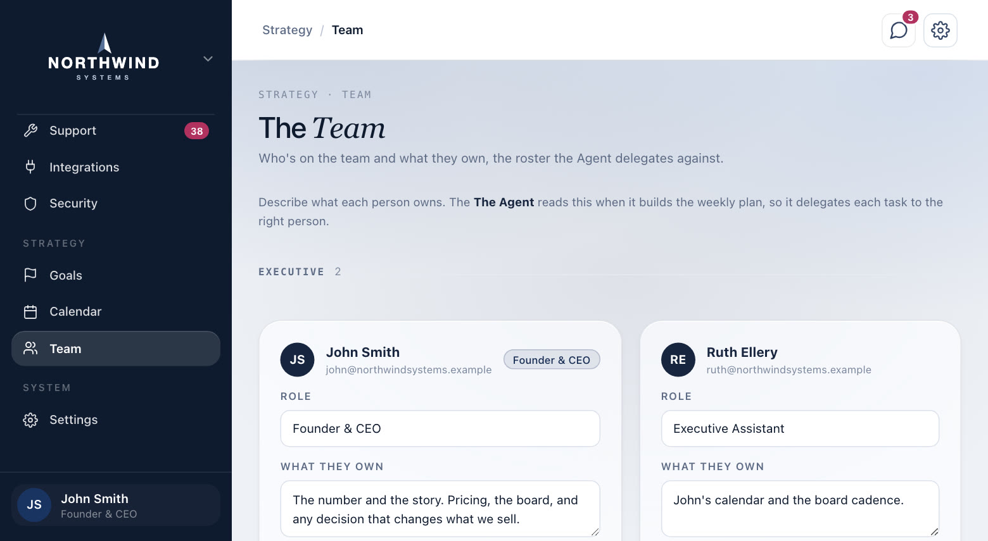Click the Founder & CEO badge
This screenshot has height=541, width=988.
(x=552, y=359)
